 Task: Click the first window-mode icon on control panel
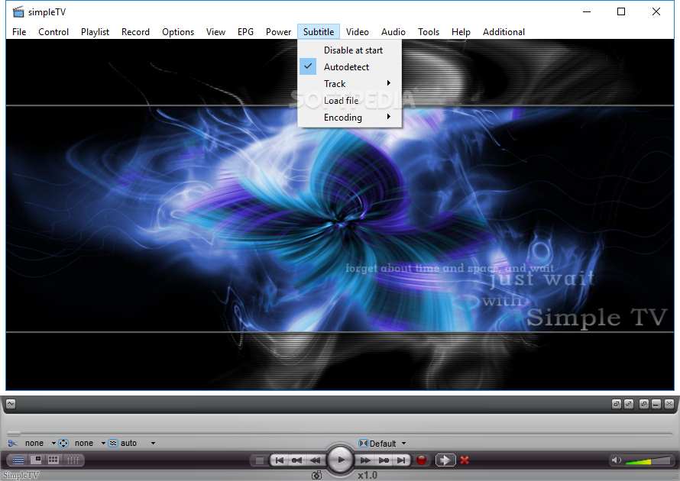[617, 404]
